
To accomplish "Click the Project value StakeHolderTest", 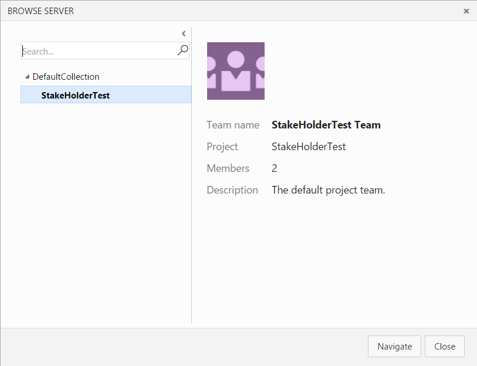I will point(309,147).
